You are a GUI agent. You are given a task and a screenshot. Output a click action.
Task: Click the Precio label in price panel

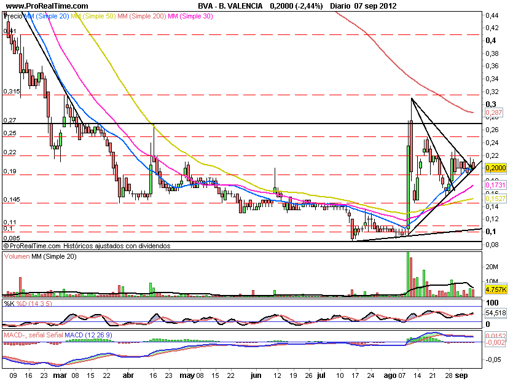click(x=11, y=15)
